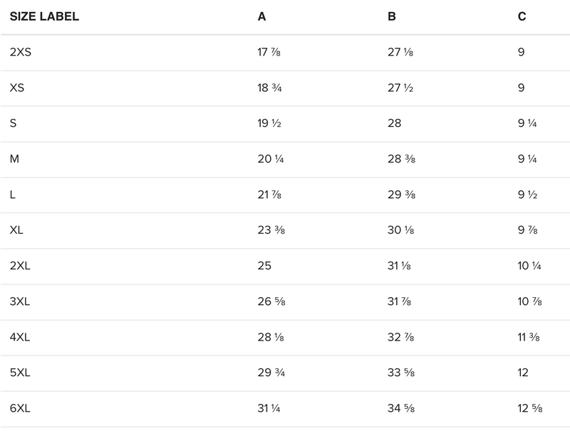Click the 5XL column C value 12

pyautogui.click(x=524, y=373)
